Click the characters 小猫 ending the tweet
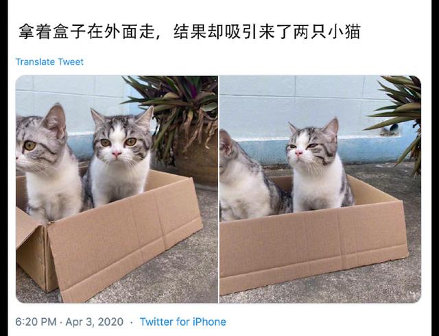The image size is (439, 336). pos(344,32)
